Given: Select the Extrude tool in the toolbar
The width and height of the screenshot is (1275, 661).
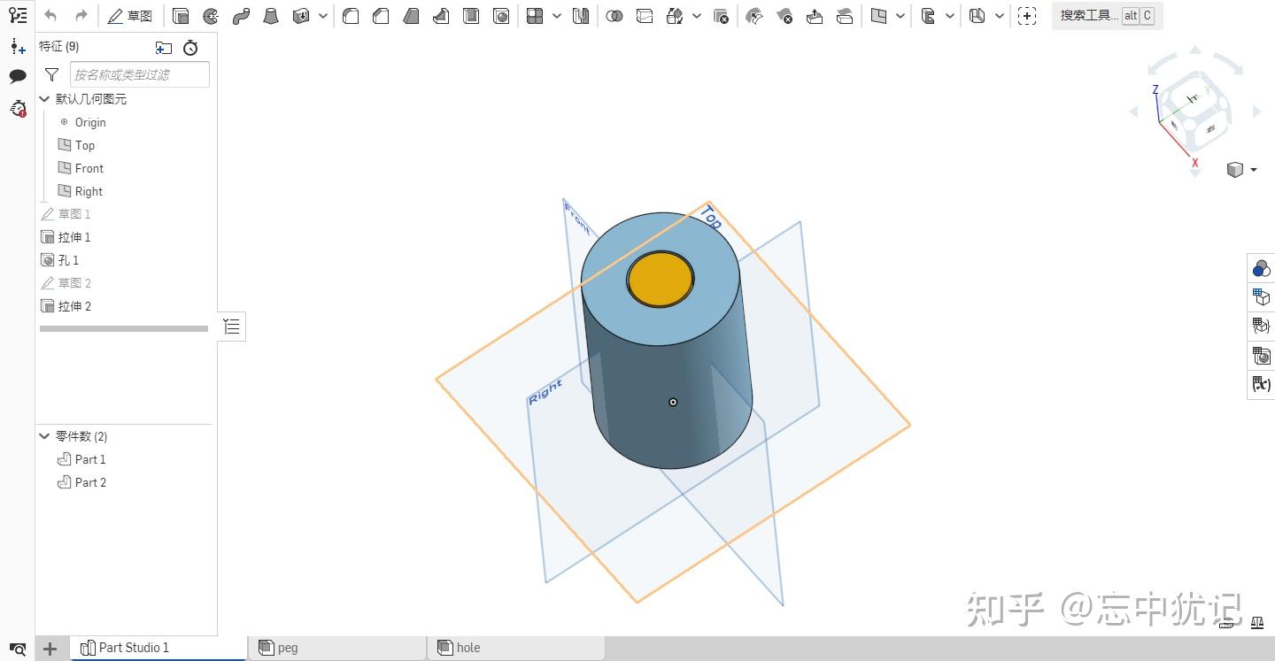Looking at the screenshot, I should coord(181,16).
